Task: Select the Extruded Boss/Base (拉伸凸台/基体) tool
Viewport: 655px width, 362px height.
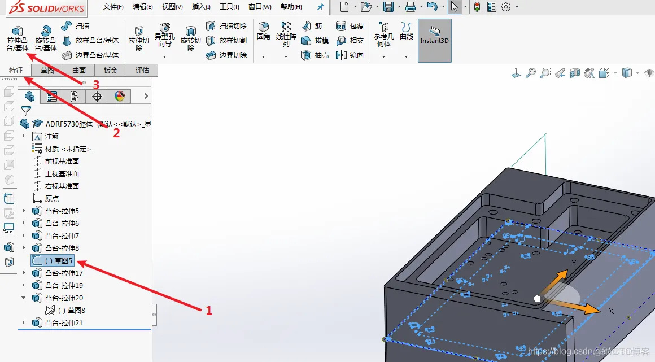Action: 18,38
